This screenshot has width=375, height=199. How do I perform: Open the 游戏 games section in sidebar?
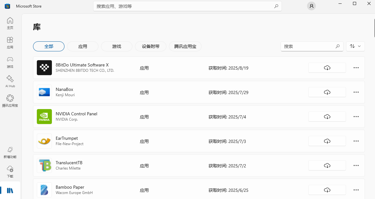click(10, 62)
